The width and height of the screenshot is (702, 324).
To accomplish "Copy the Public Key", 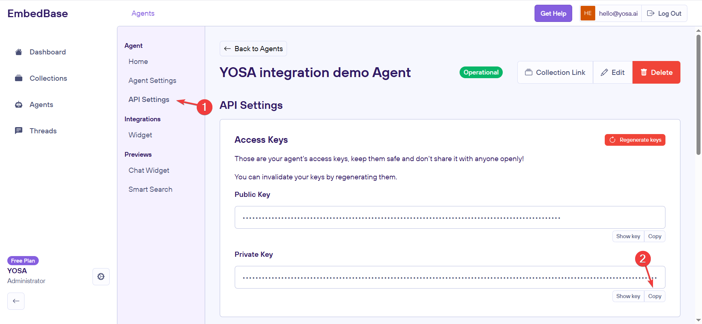I will click(654, 236).
